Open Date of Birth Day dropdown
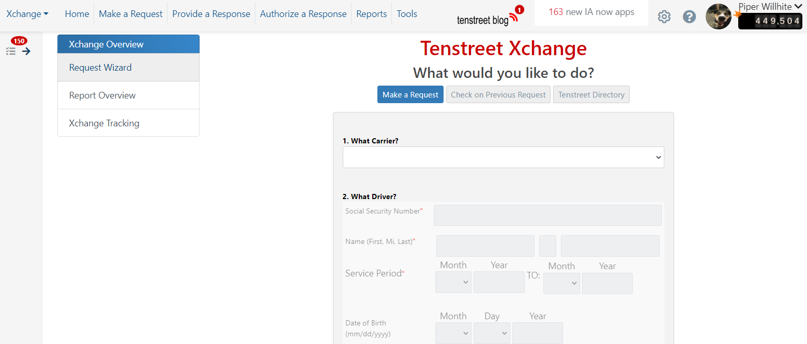The height and width of the screenshot is (344, 807). 492,333
